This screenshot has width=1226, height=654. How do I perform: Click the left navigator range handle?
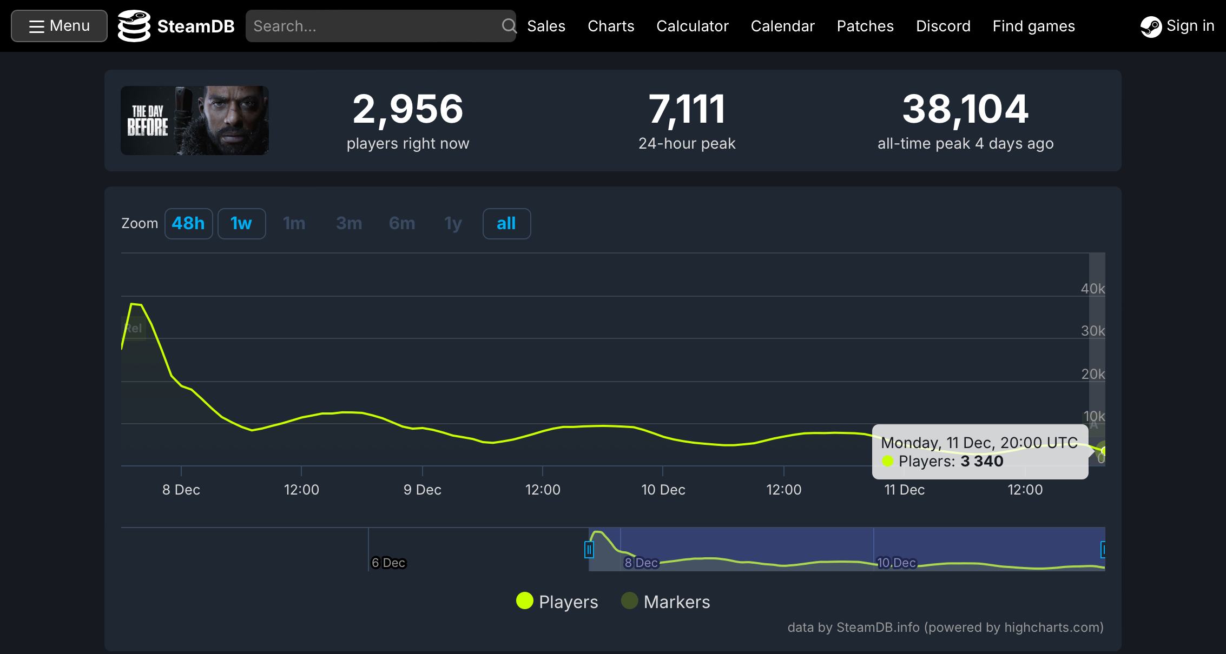click(x=589, y=550)
